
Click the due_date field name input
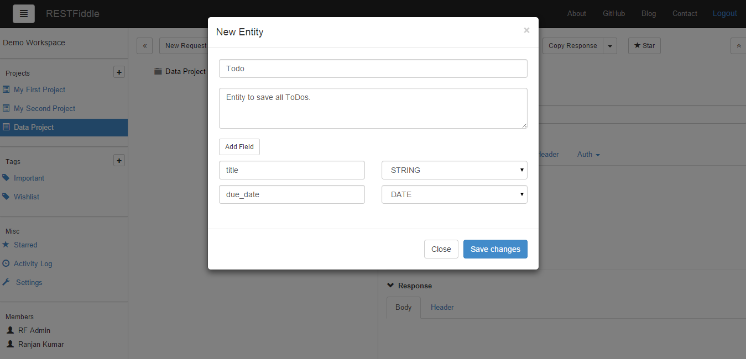[291, 194]
